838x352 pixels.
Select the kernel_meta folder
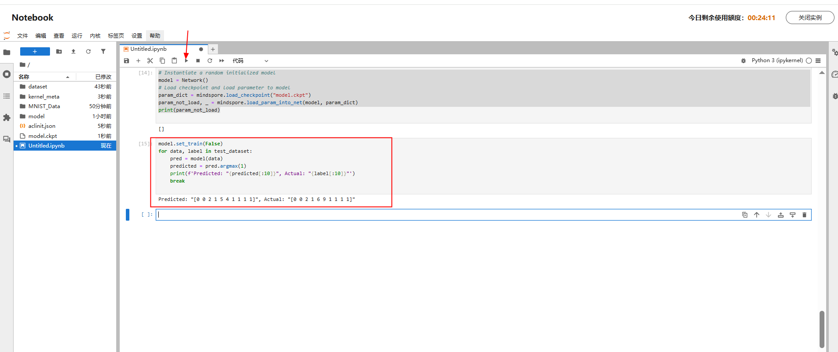pos(65,97)
